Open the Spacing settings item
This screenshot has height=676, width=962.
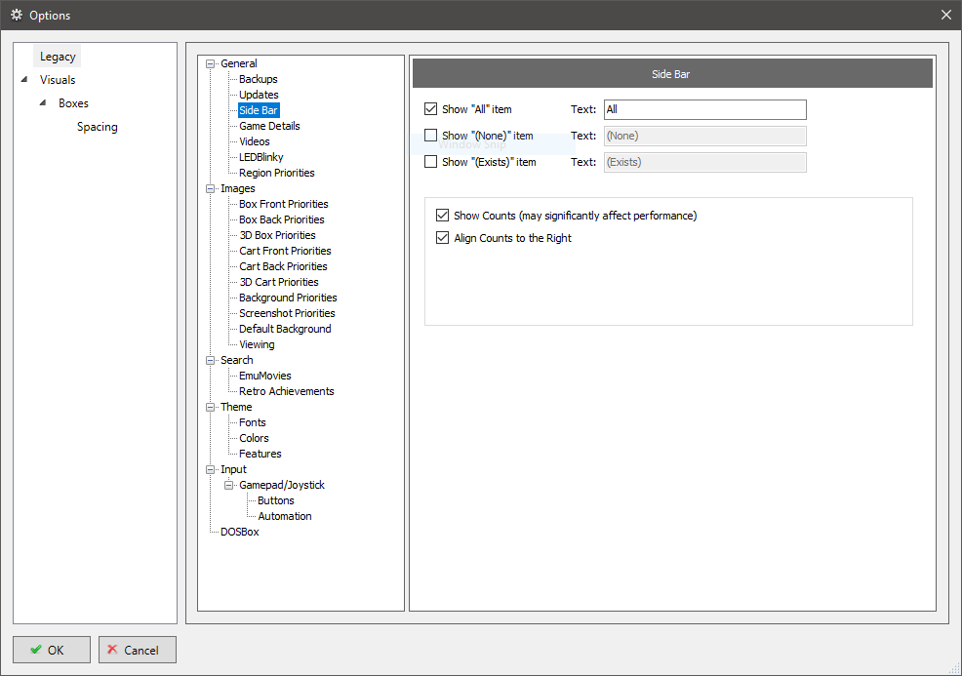pos(98,127)
